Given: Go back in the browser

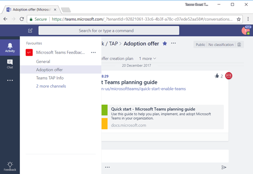Looking at the screenshot, I should coord(5,19).
